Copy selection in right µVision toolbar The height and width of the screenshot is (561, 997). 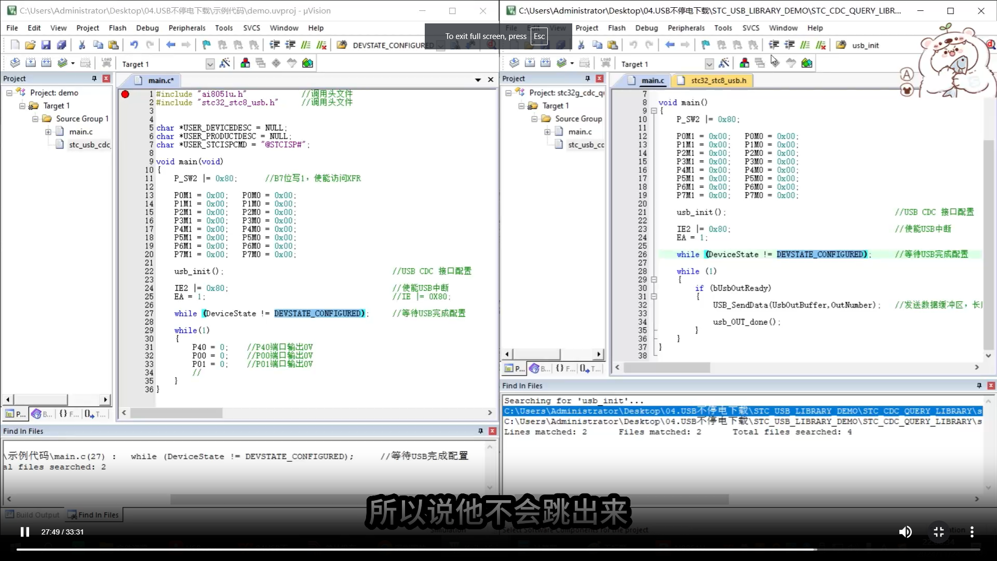(597, 45)
